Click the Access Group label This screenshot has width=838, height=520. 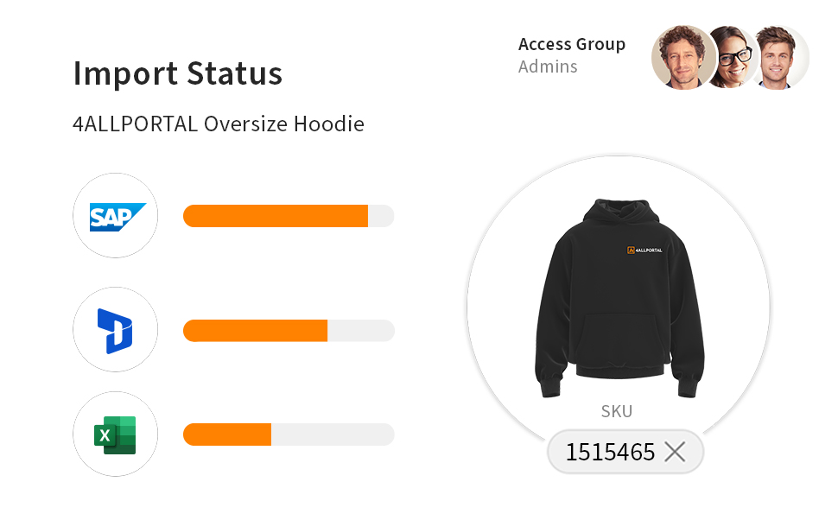click(x=572, y=44)
